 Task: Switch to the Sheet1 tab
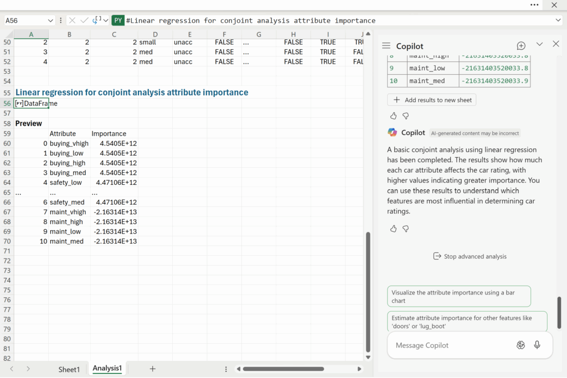[x=69, y=369]
